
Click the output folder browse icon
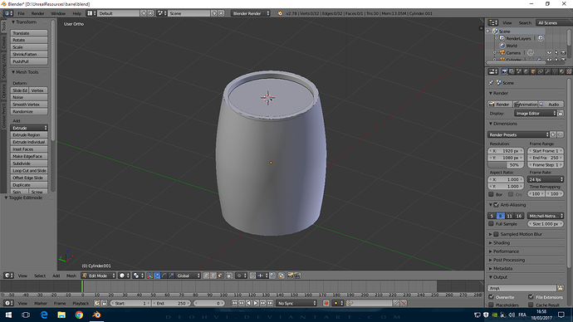click(561, 288)
